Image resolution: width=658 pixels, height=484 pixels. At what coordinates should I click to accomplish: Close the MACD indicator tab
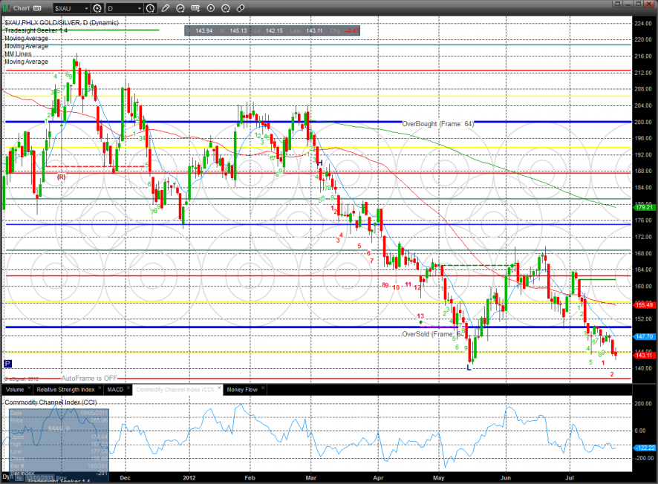coord(129,388)
